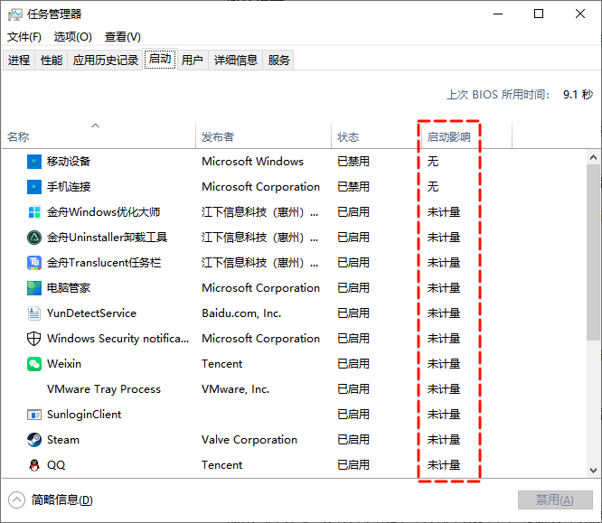The height and width of the screenshot is (523, 602).
Task: Select the Windows Security notifica... row
Action: click(294, 339)
